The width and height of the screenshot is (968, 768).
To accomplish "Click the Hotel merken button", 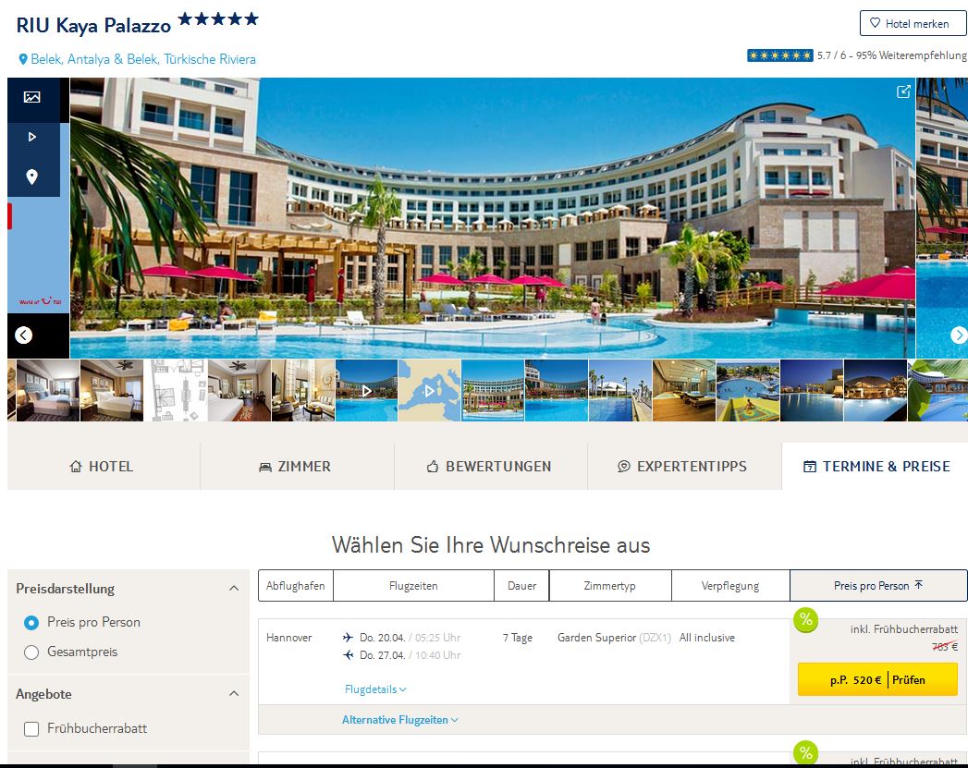I will click(x=913, y=23).
